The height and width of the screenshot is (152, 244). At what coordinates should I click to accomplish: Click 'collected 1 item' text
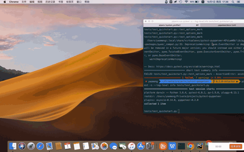tap(155, 104)
